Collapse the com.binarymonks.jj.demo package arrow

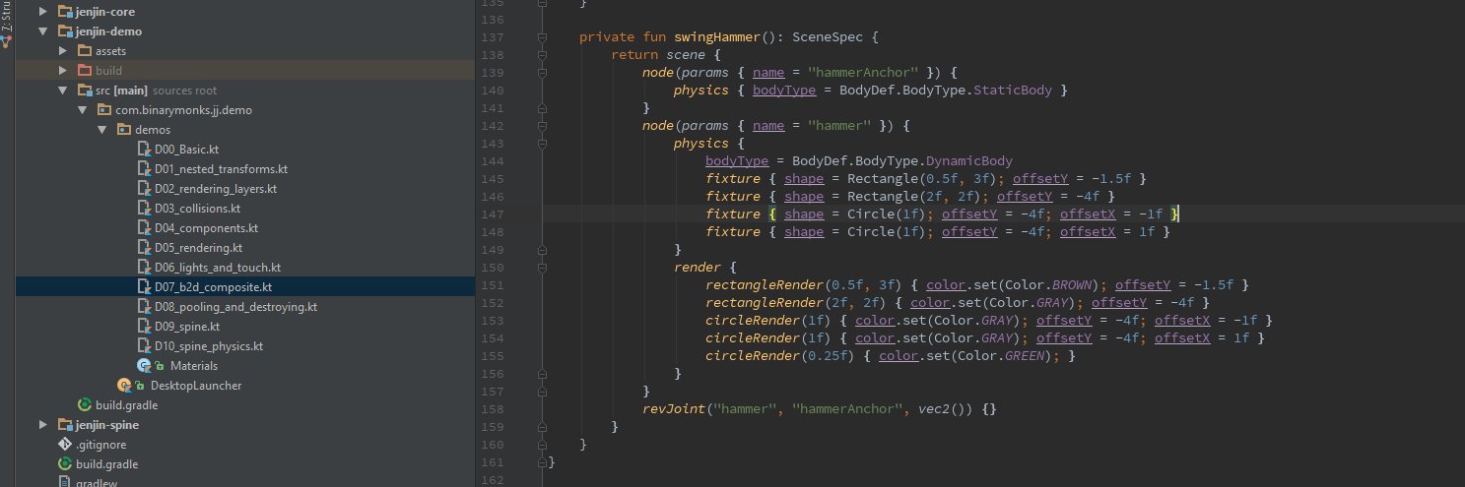pos(82,110)
